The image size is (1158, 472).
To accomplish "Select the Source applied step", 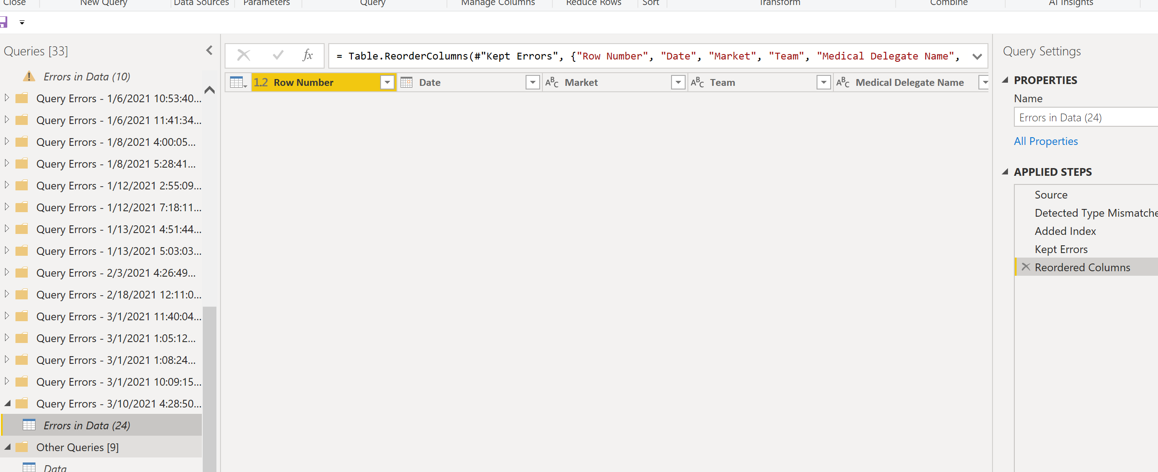I will pyautogui.click(x=1051, y=195).
